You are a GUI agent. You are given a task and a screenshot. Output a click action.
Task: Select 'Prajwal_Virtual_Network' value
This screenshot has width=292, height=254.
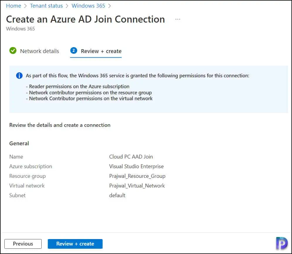[x=137, y=186]
